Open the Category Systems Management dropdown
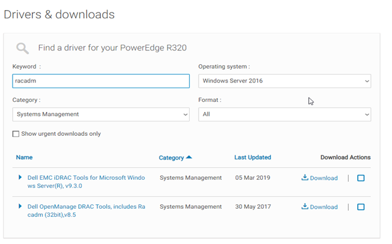The height and width of the screenshot is (244, 392). tap(101, 114)
